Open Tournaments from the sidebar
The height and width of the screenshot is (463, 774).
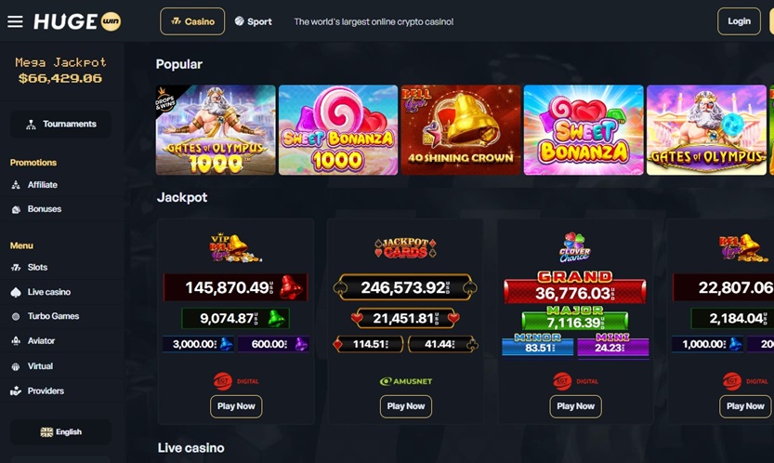click(60, 124)
